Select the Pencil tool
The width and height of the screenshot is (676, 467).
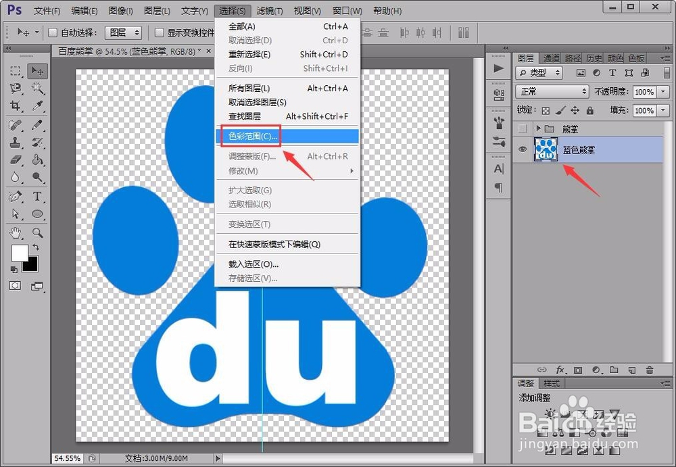(x=37, y=126)
